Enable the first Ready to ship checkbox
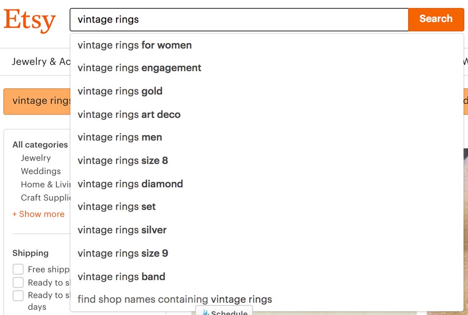This screenshot has width=468, height=315. 18,282
